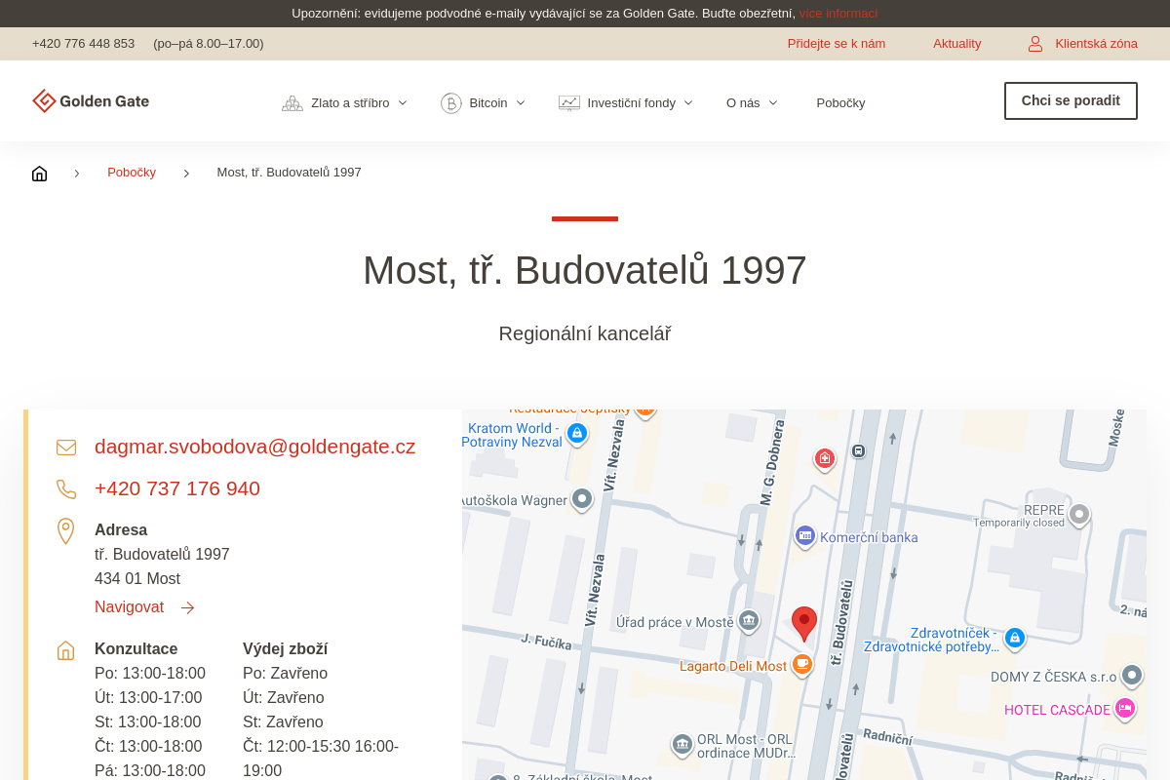Image resolution: width=1170 pixels, height=780 pixels.
Task: Click Kratom World shop pin
Action: coord(577,433)
